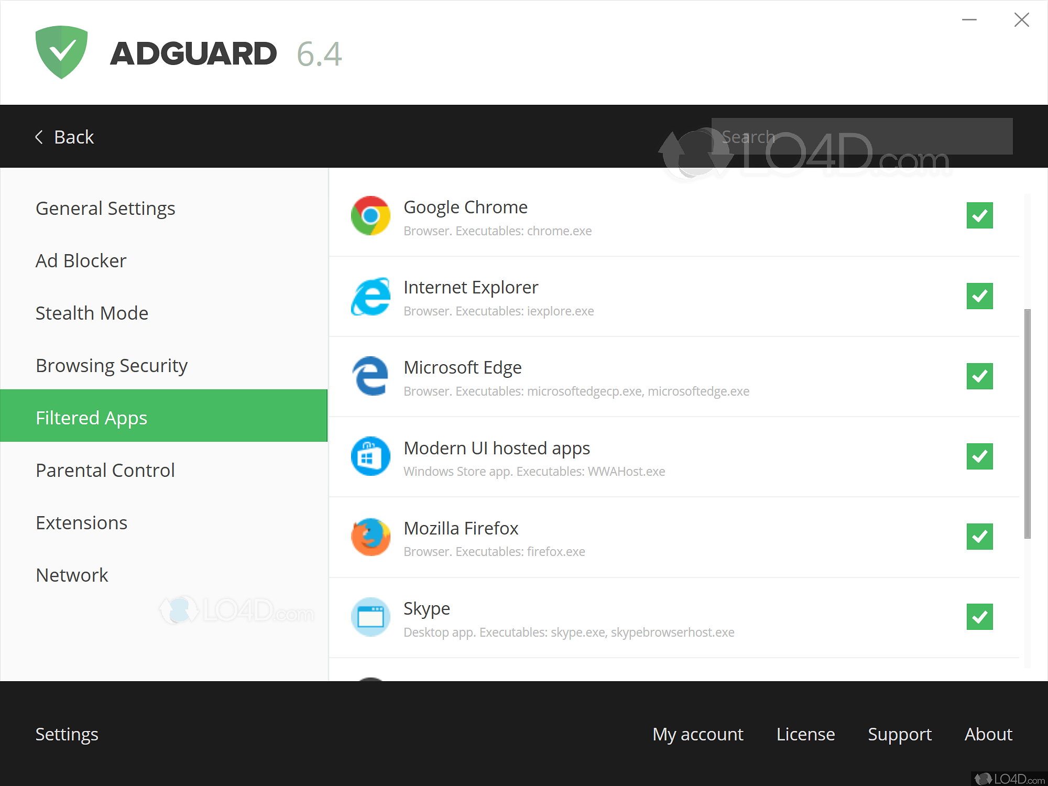Open the My account link
1048x786 pixels.
pos(697,734)
